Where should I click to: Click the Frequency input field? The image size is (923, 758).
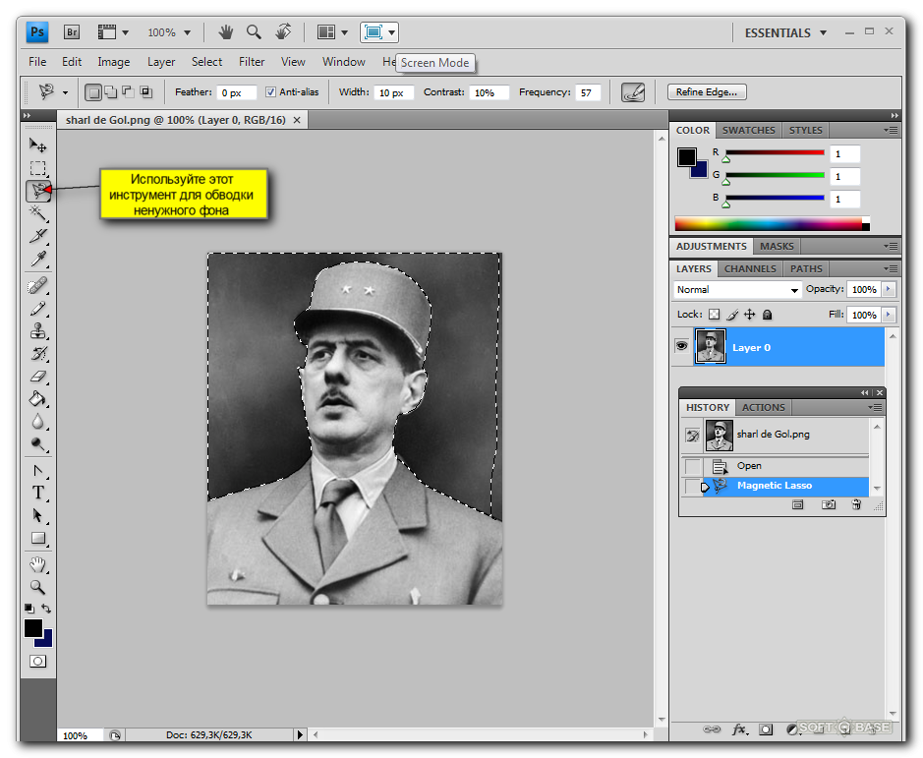click(x=588, y=92)
